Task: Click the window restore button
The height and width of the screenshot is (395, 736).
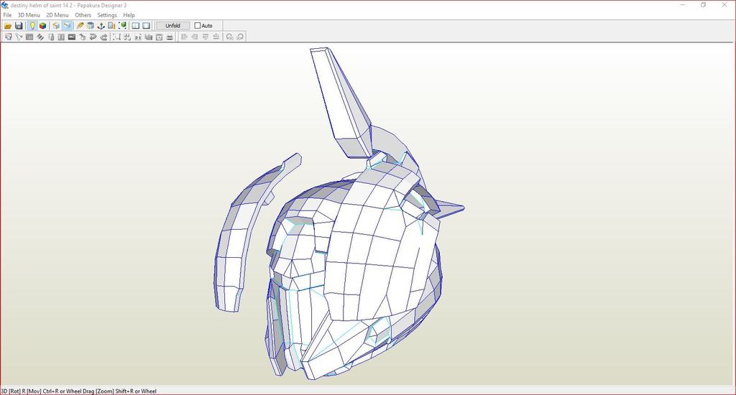Action: [x=703, y=5]
